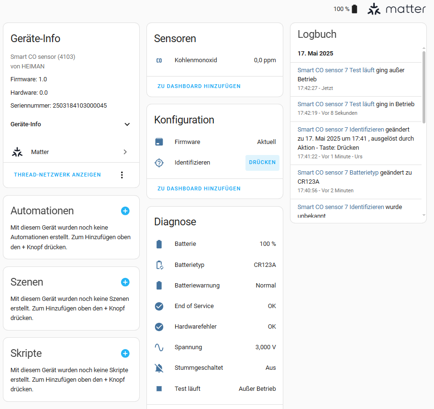This screenshot has width=434, height=409.
Task: Click THREAD-NETZWERK ANZEIGEN button
Action: 57,175
